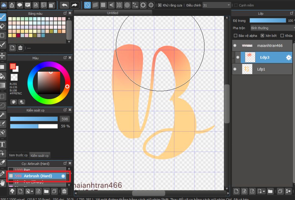Toggle Khử răng cưa checkbox
Image resolution: width=295 pixels, height=200 pixels.
point(160,5)
